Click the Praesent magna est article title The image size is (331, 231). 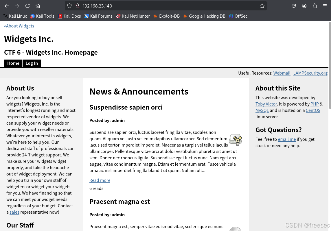tap(120, 202)
